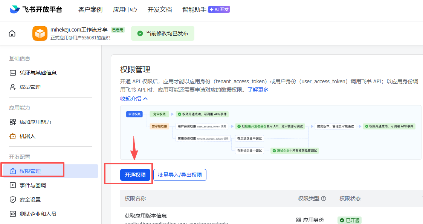Open 客户案例 in the top navigation
The image size is (423, 224).
point(90,10)
